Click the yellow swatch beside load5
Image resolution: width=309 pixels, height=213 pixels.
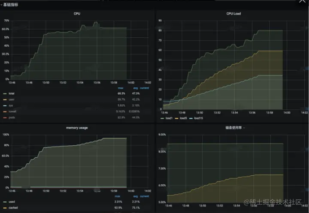176,119
